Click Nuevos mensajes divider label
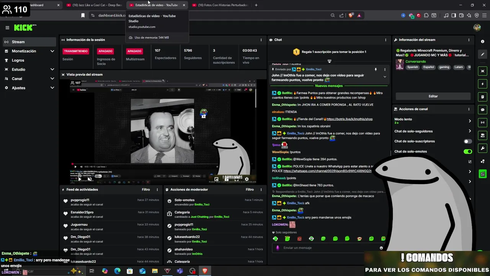 (x=329, y=86)
